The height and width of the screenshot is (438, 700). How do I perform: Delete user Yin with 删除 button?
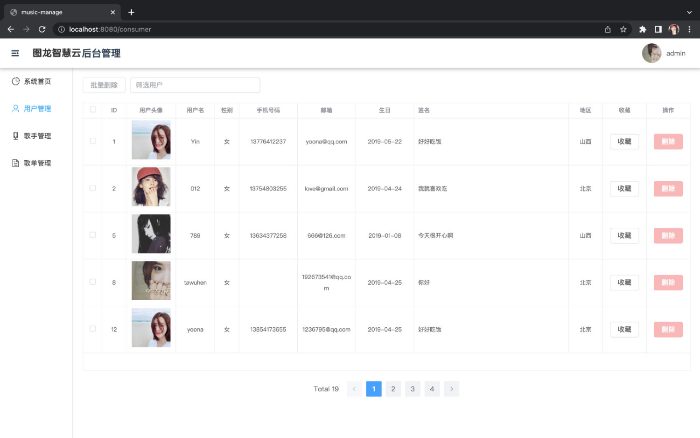click(x=668, y=141)
